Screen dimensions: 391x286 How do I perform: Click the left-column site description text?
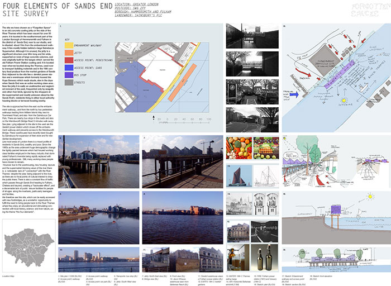(x=28, y=120)
